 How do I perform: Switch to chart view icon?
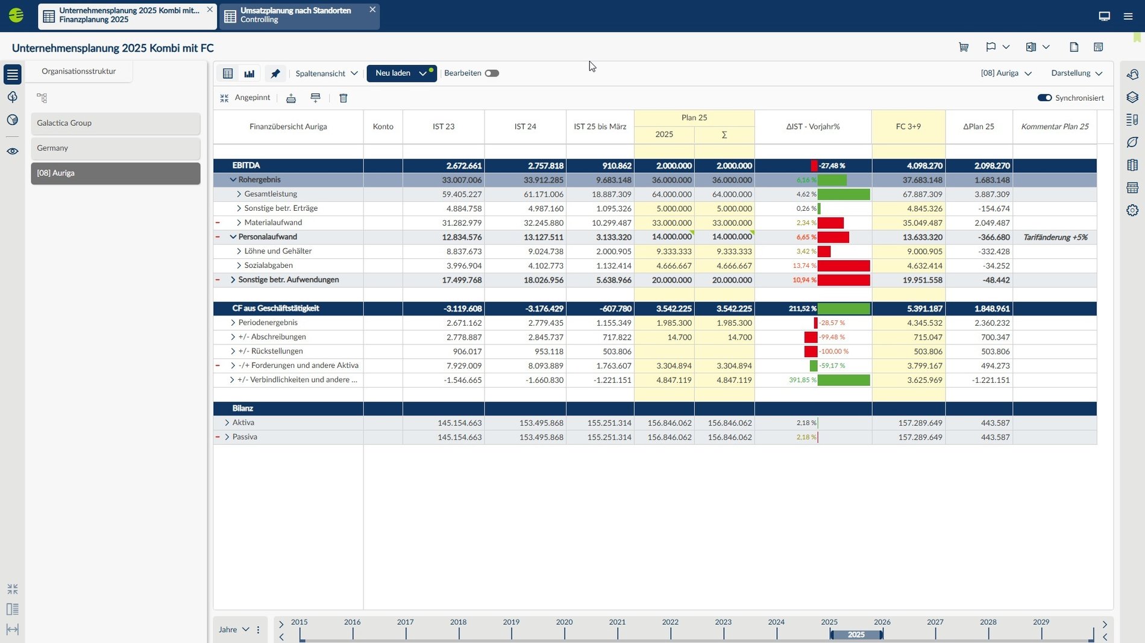249,73
